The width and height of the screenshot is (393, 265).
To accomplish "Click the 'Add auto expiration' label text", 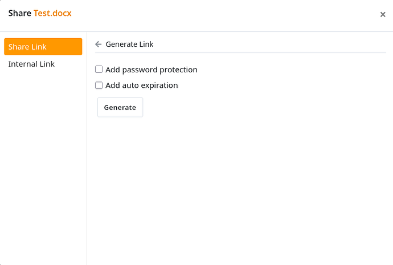I will [142, 85].
